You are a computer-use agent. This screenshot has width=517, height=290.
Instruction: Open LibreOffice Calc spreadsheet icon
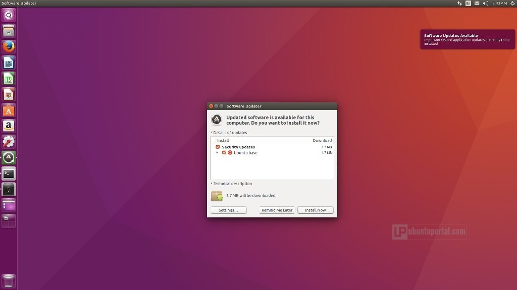pos(9,79)
